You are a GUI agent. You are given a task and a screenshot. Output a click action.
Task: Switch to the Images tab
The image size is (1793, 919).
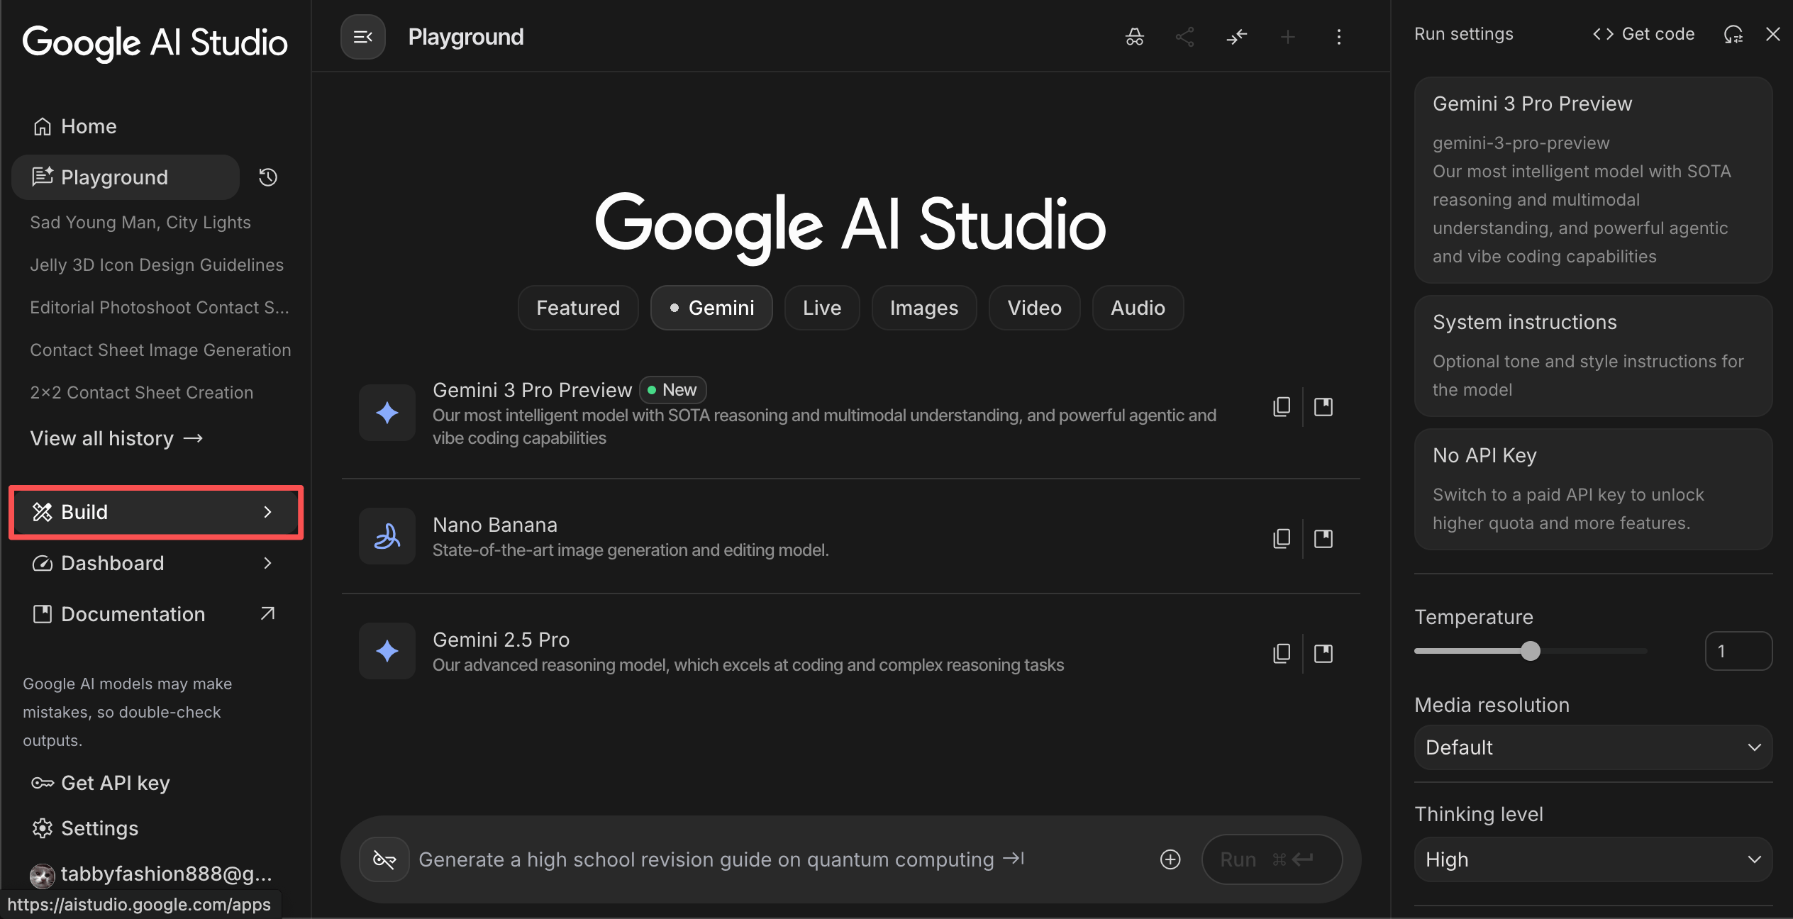[x=924, y=308]
